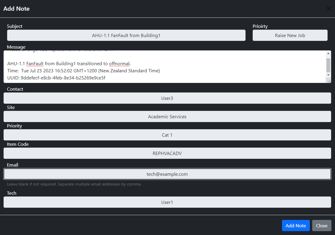Focus the Email field containing tech@example.com
This screenshot has height=235, width=335.
click(x=167, y=174)
